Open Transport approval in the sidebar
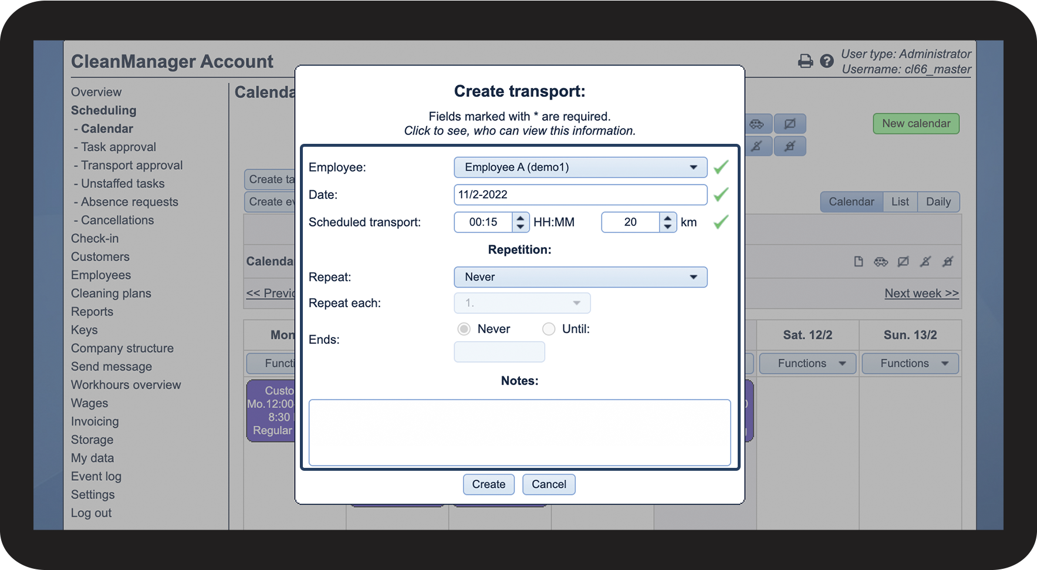Viewport: 1037px width, 570px height. (x=132, y=166)
